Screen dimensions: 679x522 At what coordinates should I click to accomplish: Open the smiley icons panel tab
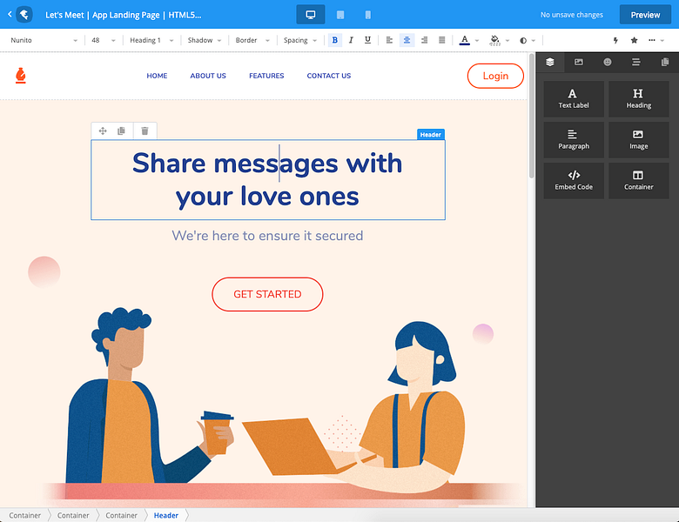608,62
